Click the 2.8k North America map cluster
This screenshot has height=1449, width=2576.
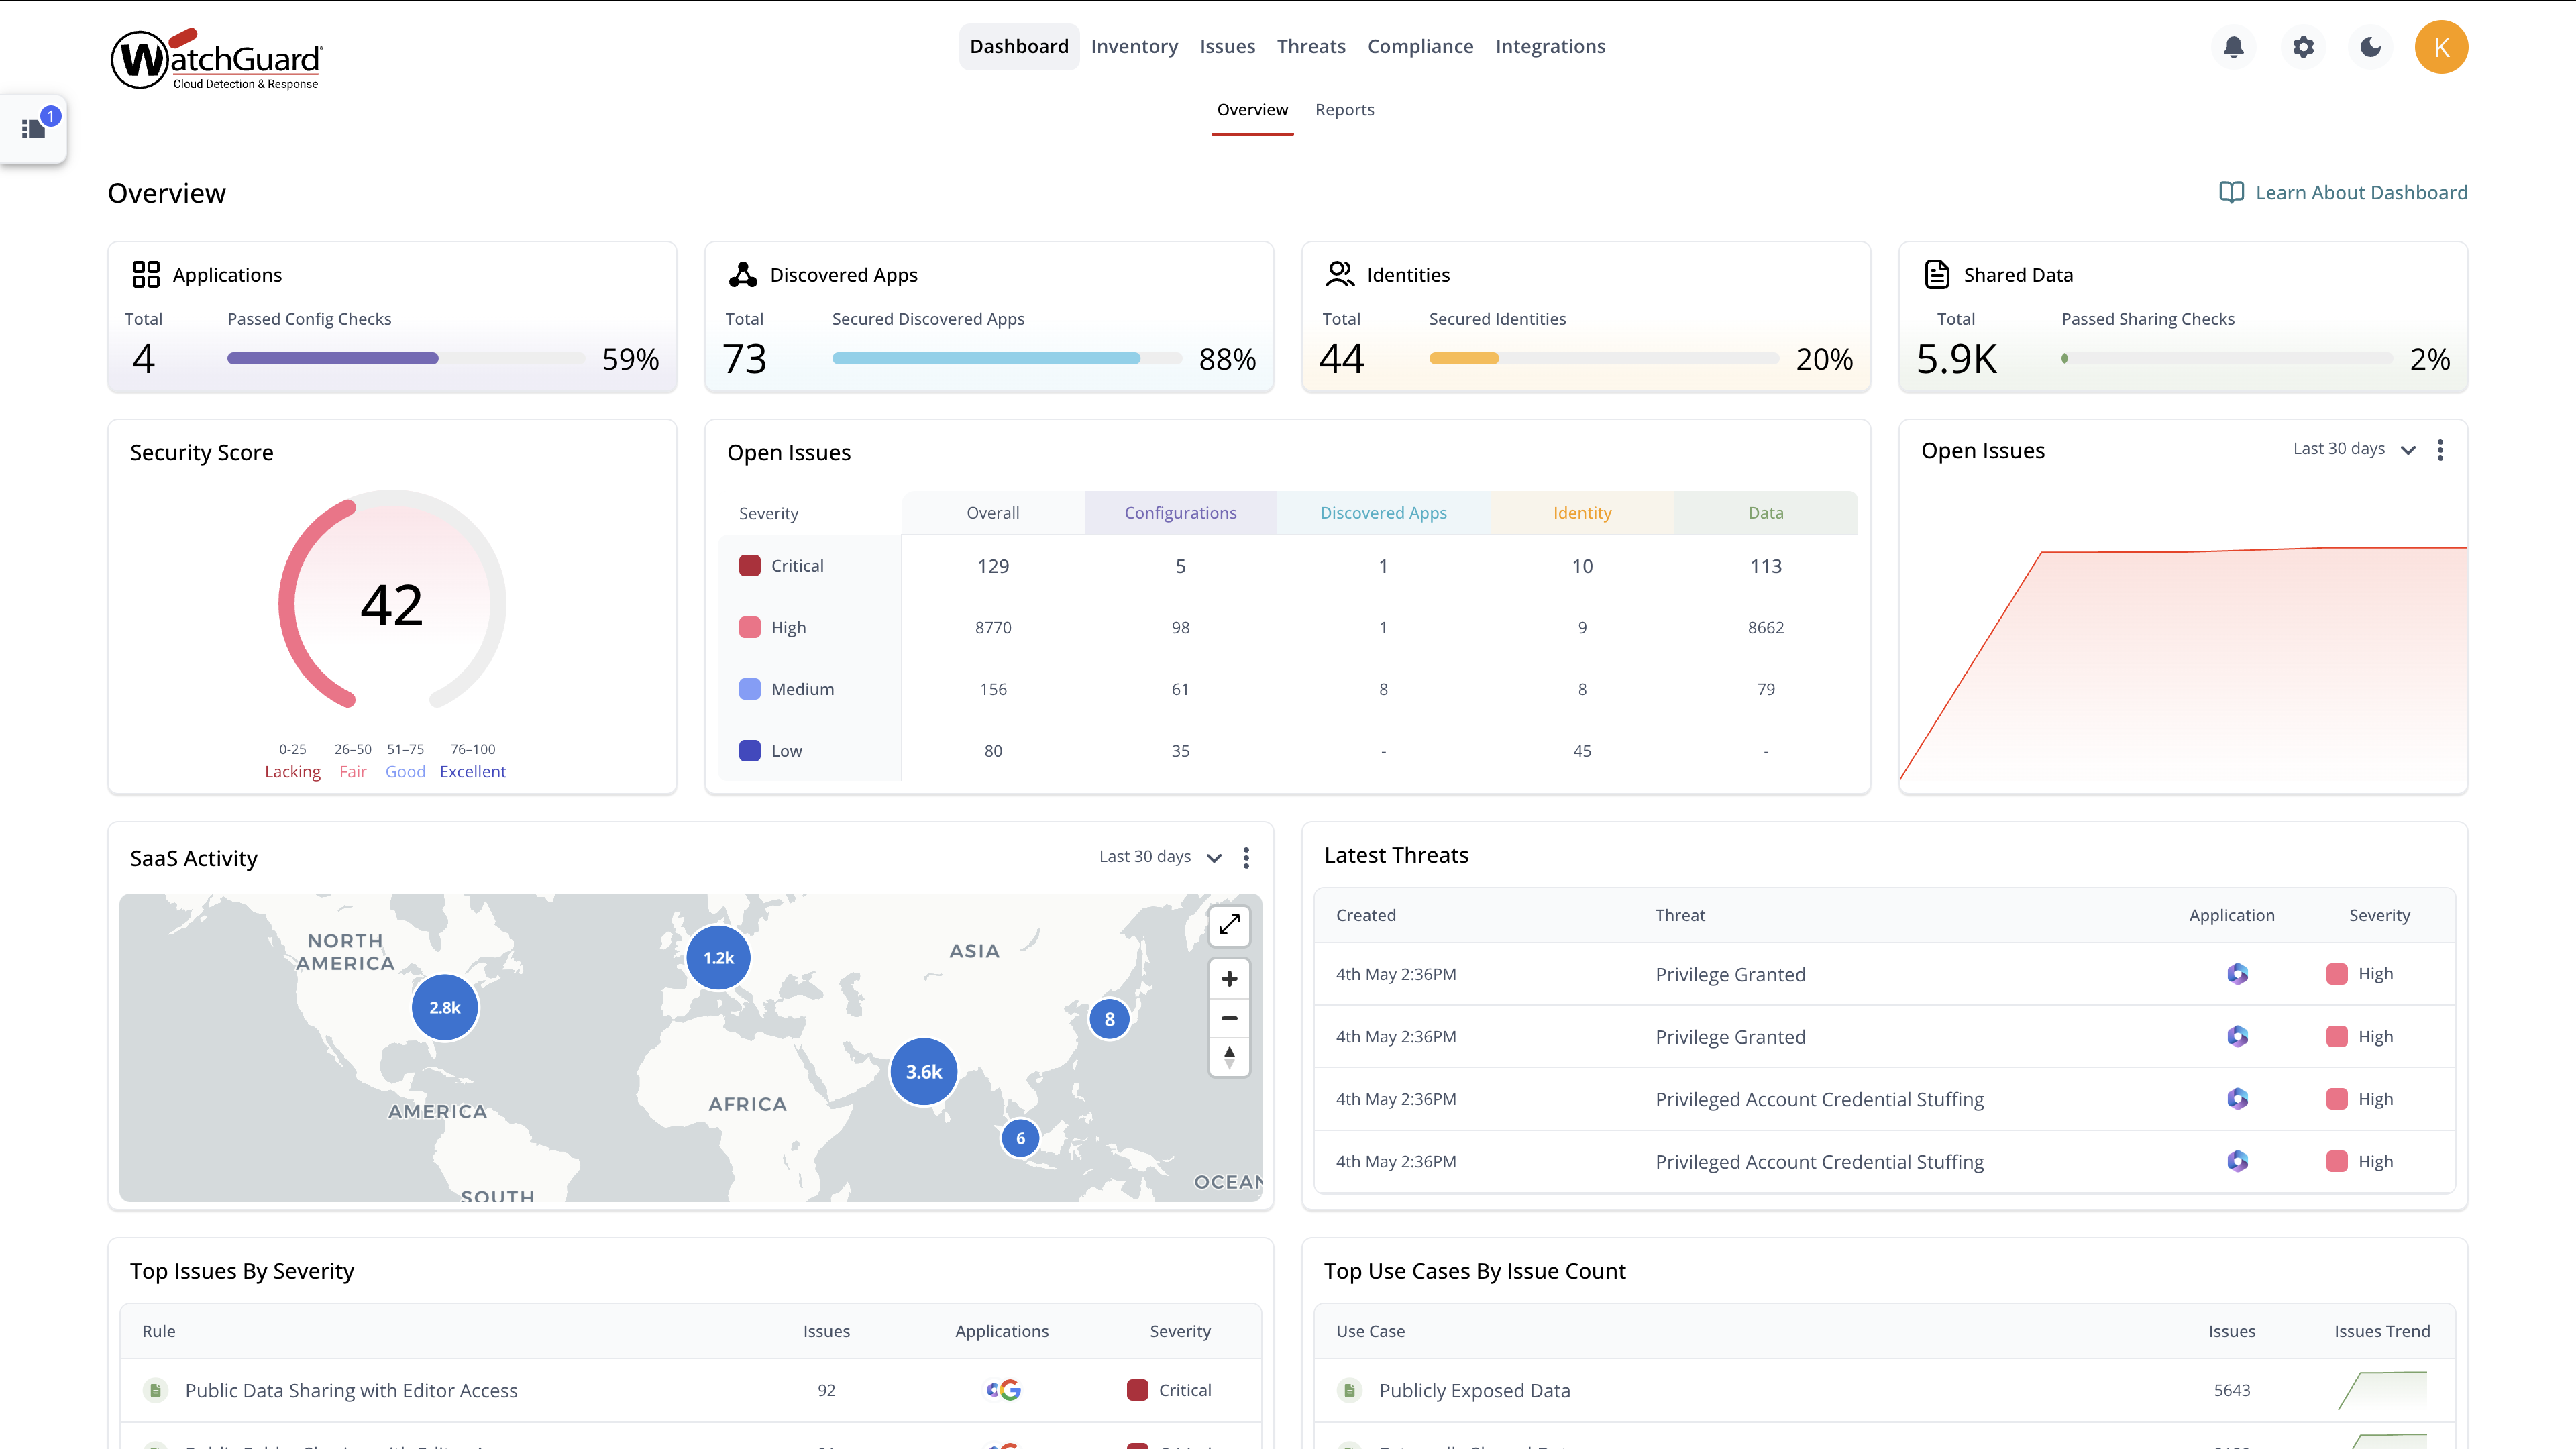pos(445,1008)
